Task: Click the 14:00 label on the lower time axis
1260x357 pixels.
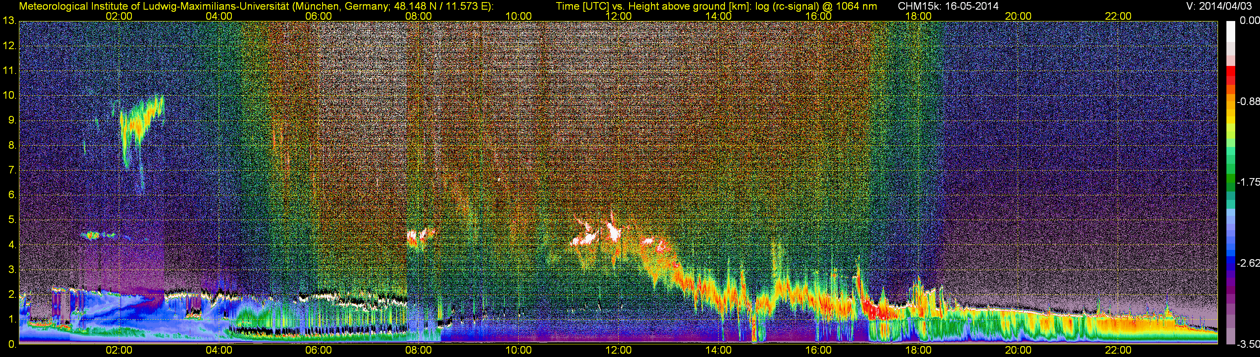Action: 719,350
